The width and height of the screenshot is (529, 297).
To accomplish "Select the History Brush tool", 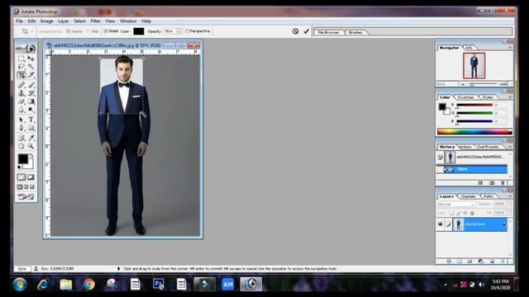I will coord(31,93).
